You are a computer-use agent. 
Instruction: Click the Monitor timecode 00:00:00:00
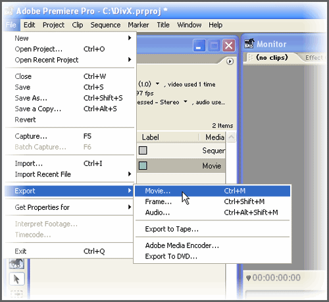pyautogui.click(x=276, y=278)
